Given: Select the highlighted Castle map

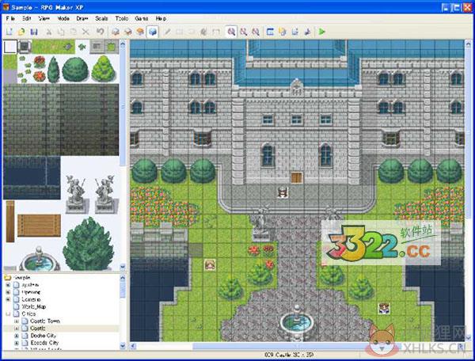Looking at the screenshot, I should pyautogui.click(x=38, y=329).
